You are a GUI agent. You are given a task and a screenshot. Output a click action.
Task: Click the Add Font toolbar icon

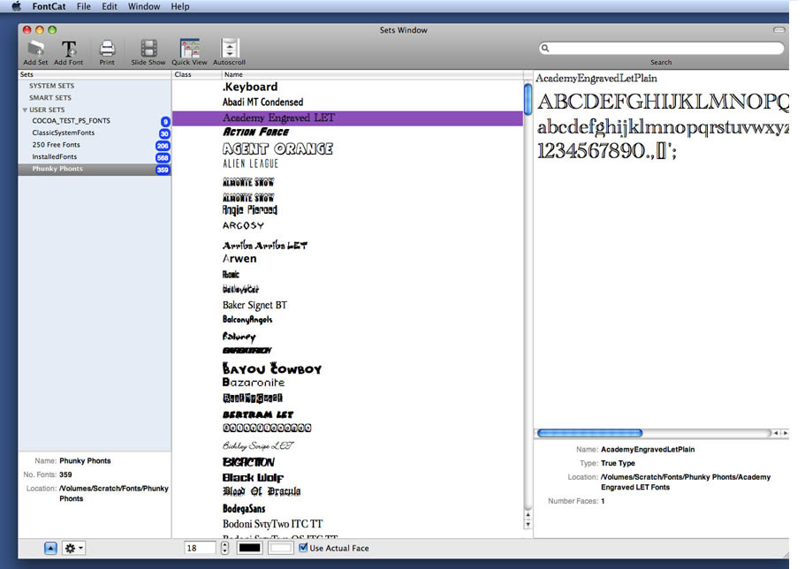(68, 49)
